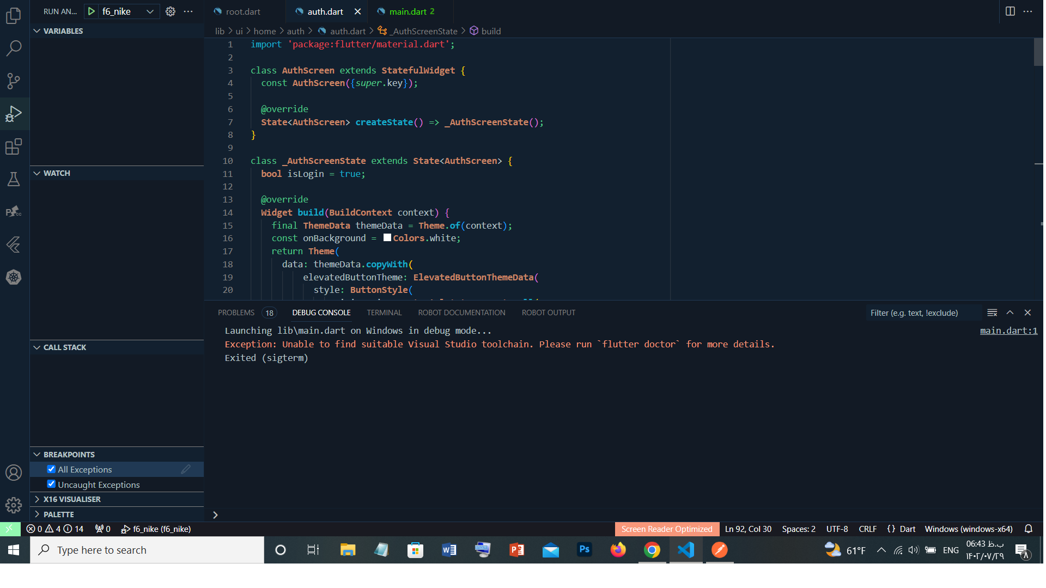1046x588 pixels.
Task: Uncheck Uncaught Exceptions breakpoint
Action: point(51,484)
